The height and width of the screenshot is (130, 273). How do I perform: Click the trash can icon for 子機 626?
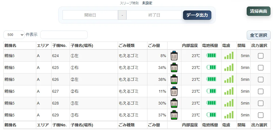[x=174, y=79]
